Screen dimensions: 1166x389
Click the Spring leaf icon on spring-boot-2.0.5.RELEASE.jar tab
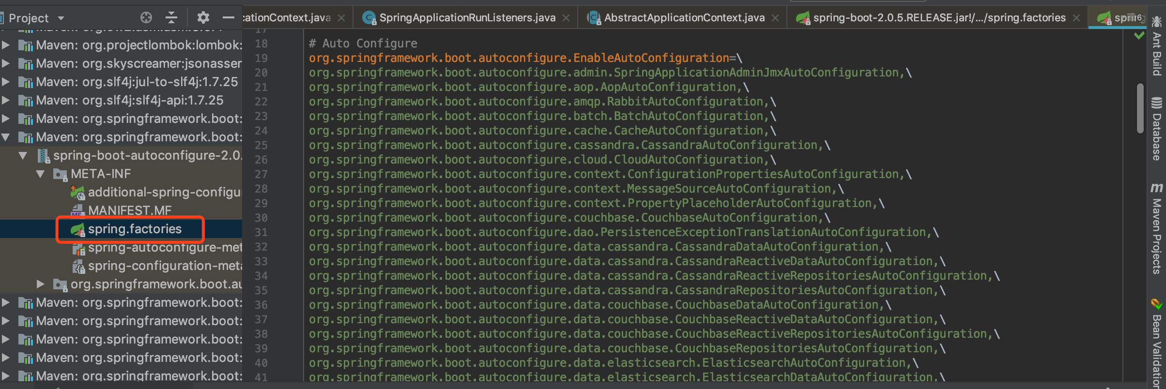[803, 18]
